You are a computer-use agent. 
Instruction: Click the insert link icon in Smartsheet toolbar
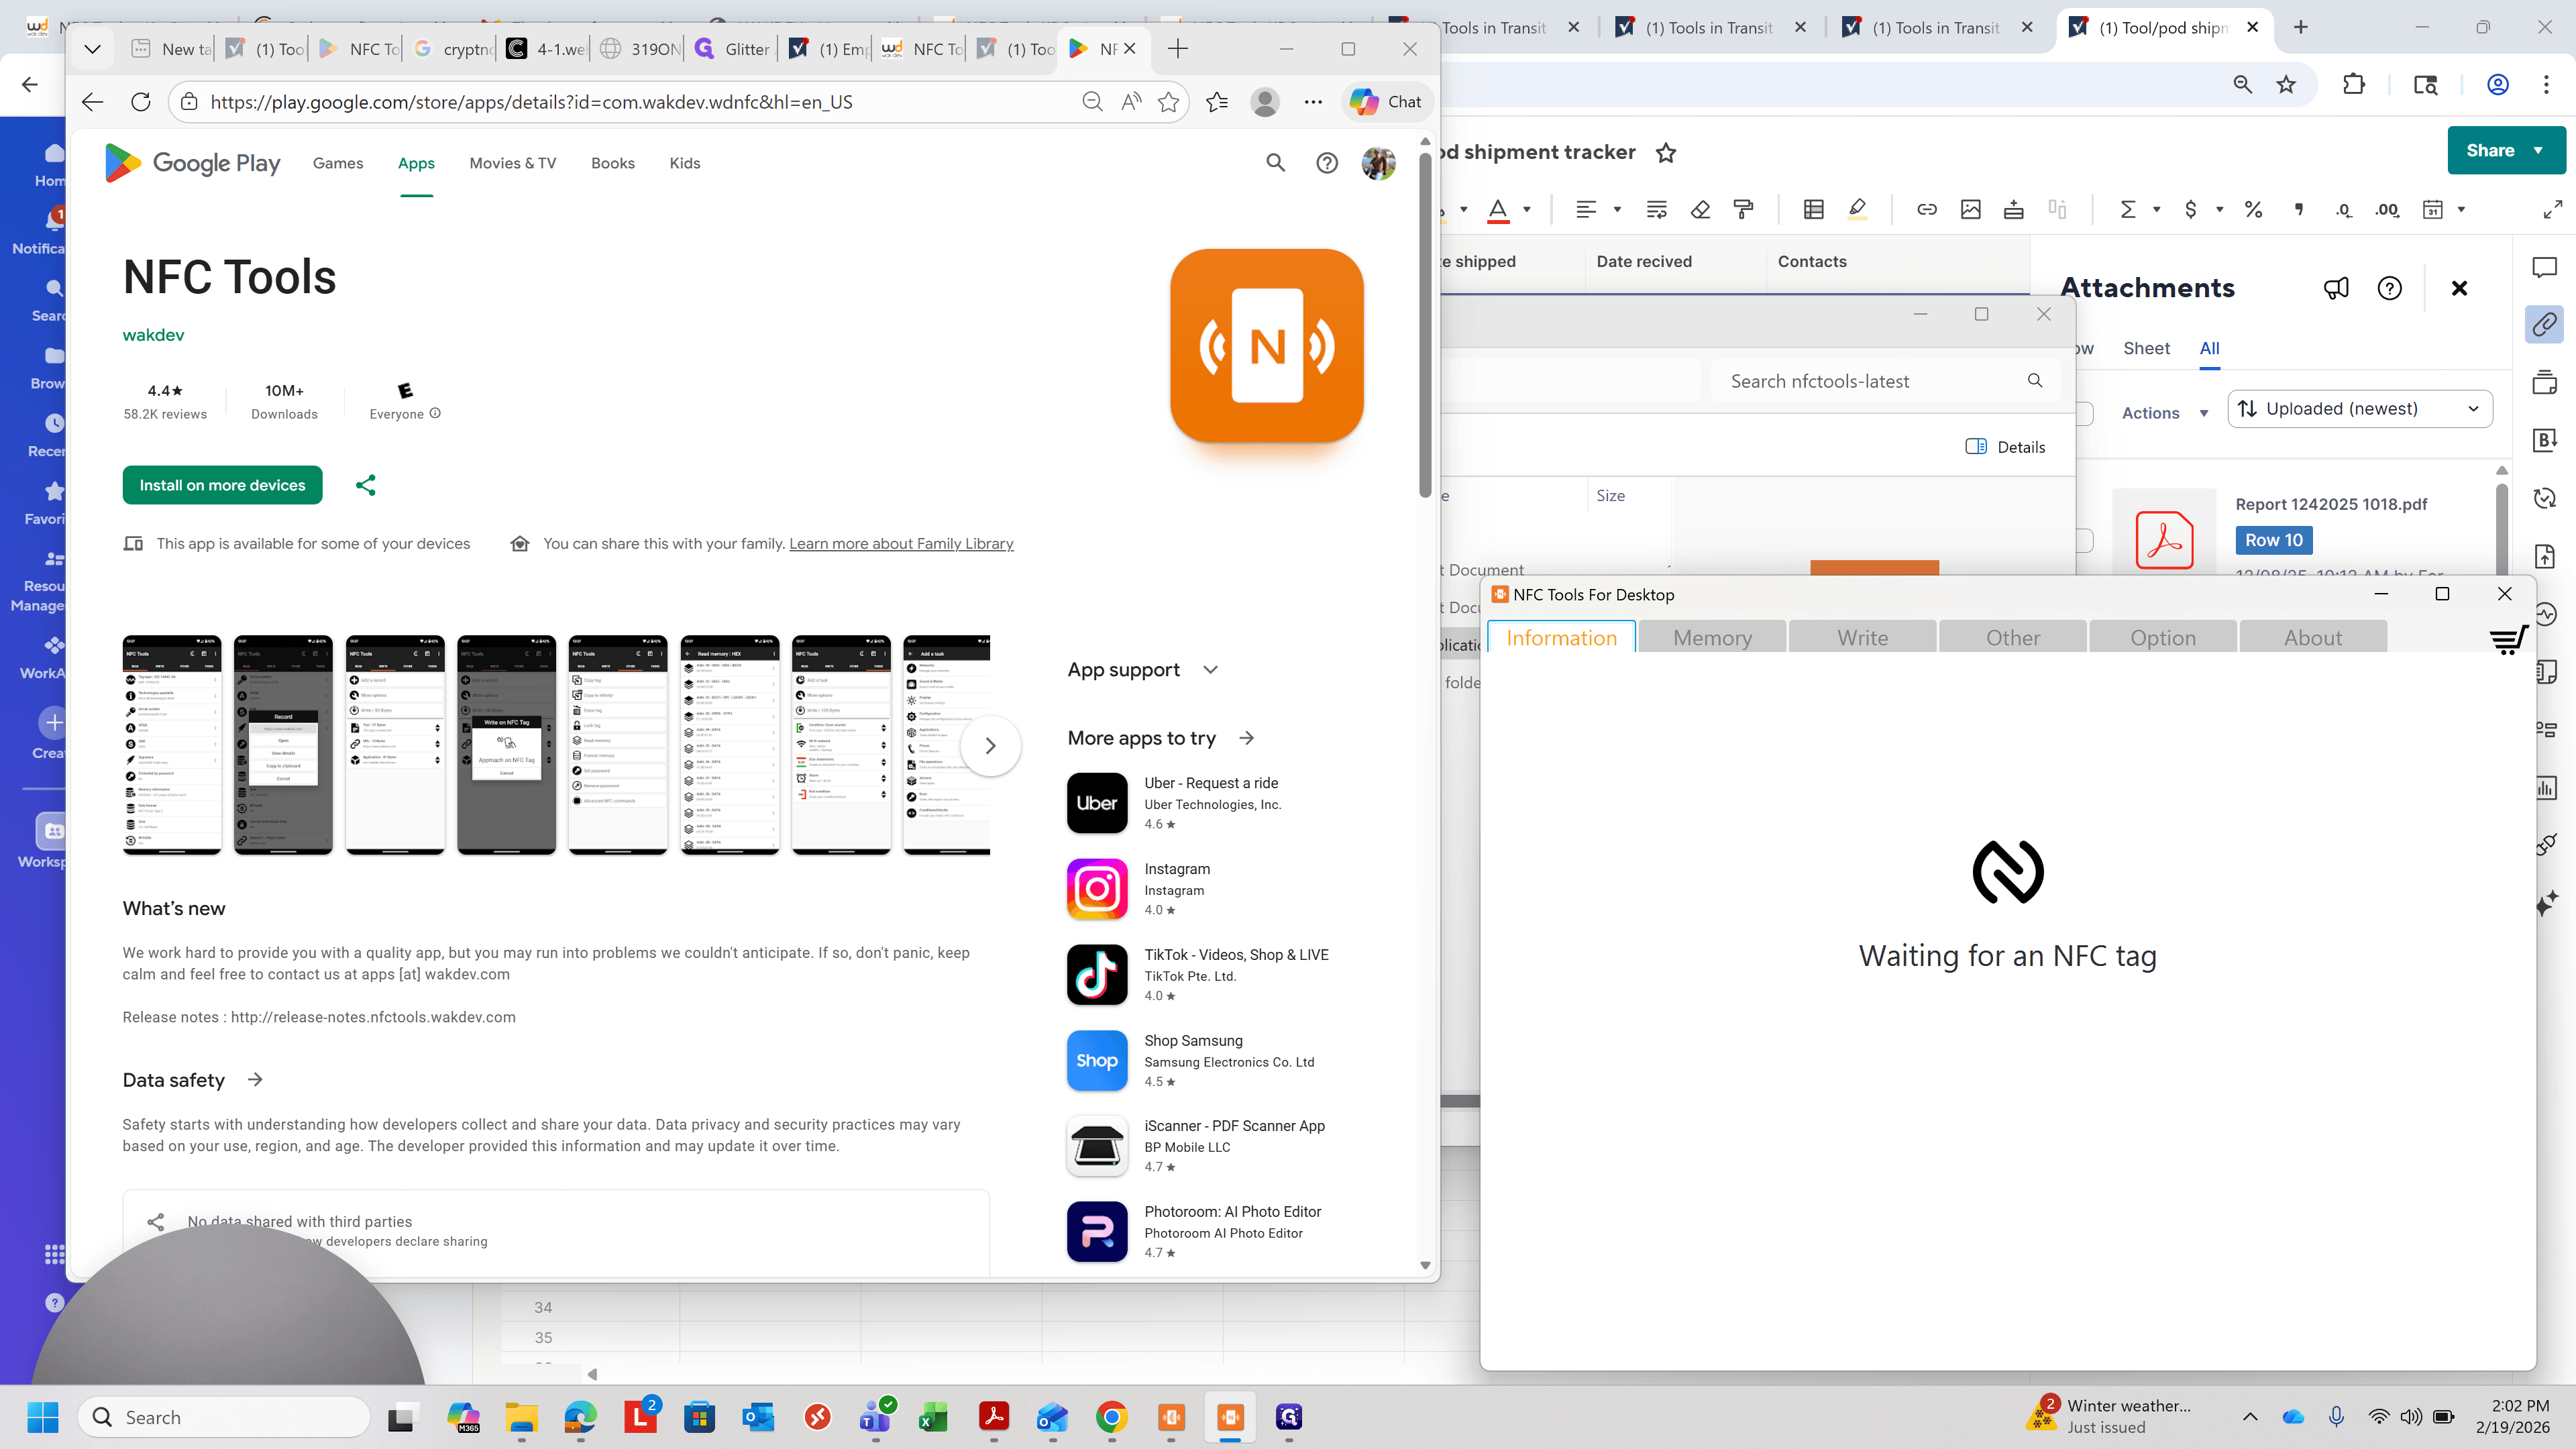pos(1926,209)
